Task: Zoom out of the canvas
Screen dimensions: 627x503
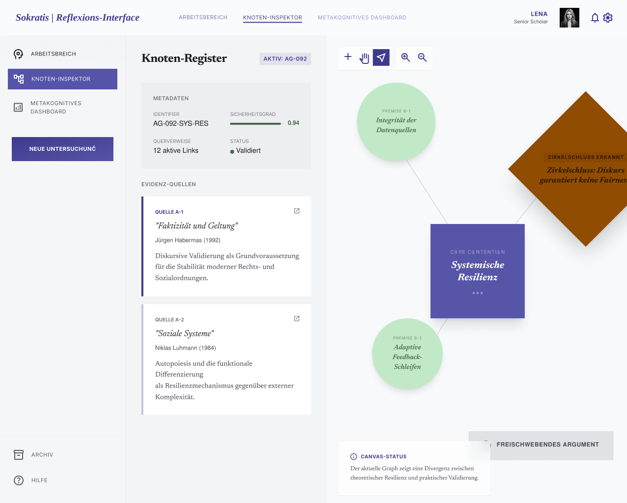Action: click(x=422, y=57)
